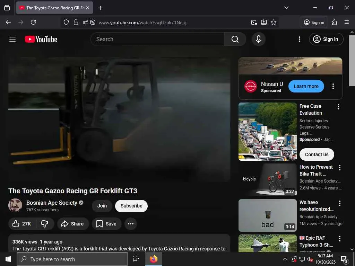Click the YouTube Sign in button

click(x=326, y=39)
